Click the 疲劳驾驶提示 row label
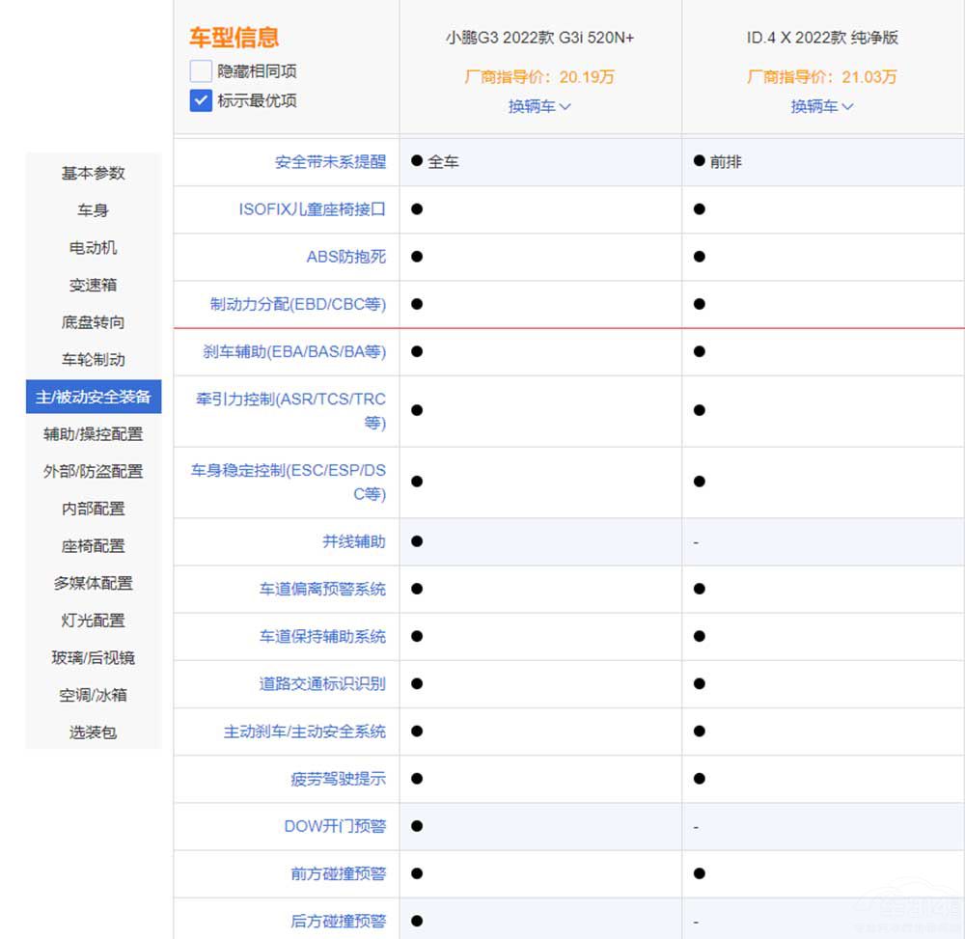 338,779
